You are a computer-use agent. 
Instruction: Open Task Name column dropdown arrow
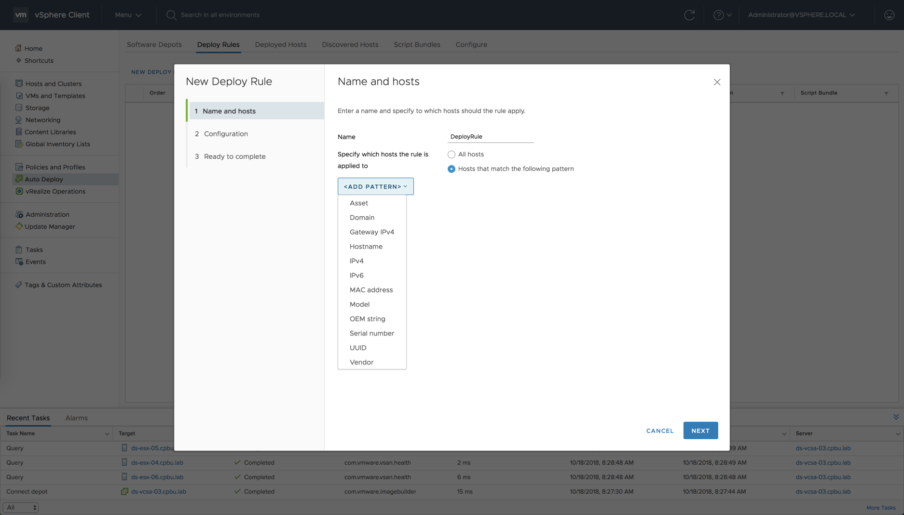point(107,434)
